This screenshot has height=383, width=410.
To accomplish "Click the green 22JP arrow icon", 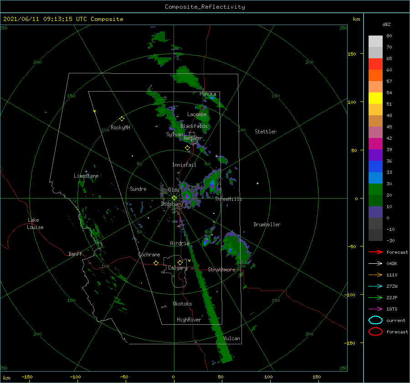I will click(375, 297).
